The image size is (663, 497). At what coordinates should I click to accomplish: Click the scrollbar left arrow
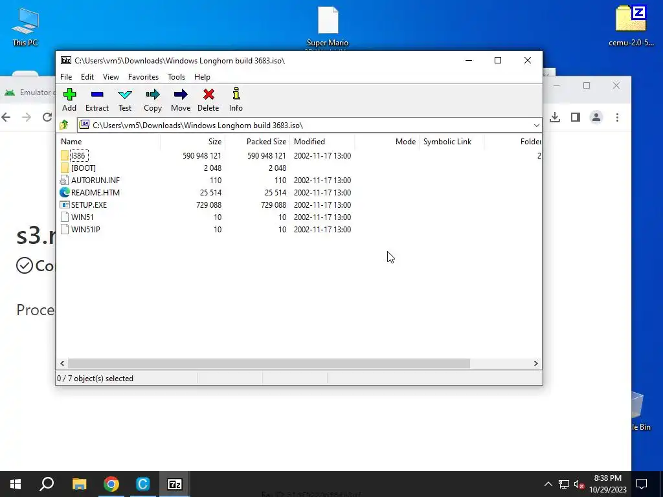coord(63,364)
